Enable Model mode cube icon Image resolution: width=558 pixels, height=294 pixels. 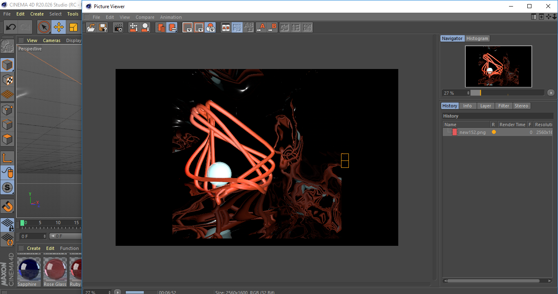pos(7,65)
